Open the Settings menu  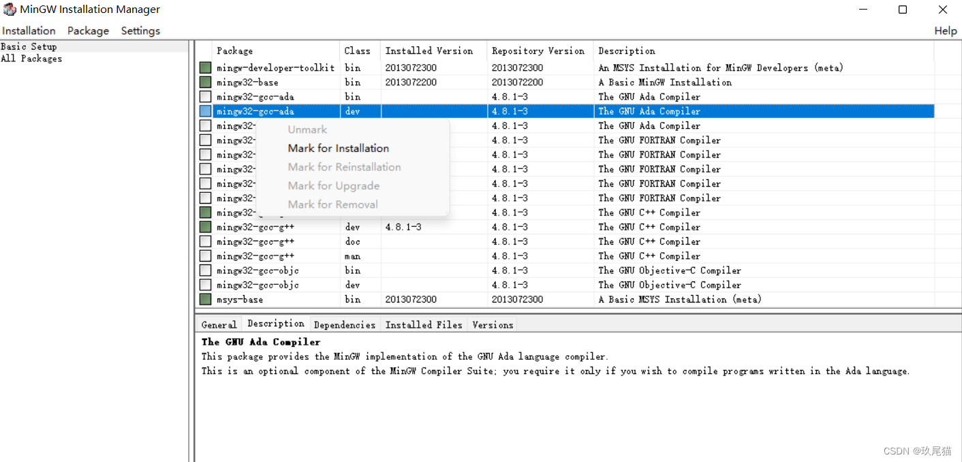(140, 31)
